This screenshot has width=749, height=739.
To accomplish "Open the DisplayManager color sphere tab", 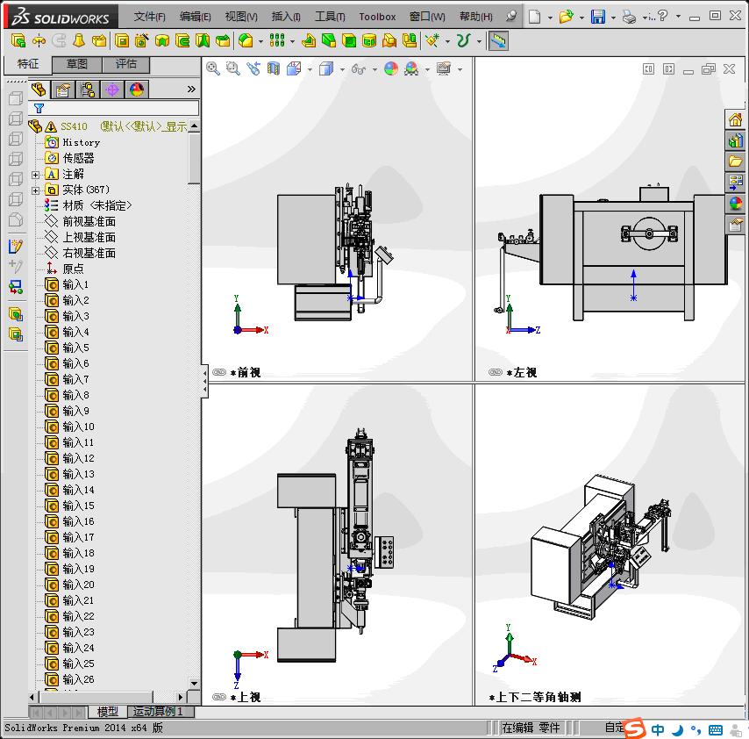I will (x=137, y=90).
